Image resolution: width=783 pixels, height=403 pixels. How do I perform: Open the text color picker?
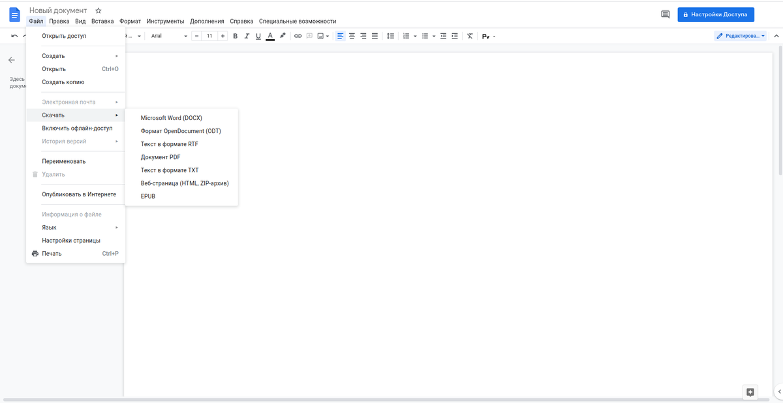(270, 36)
